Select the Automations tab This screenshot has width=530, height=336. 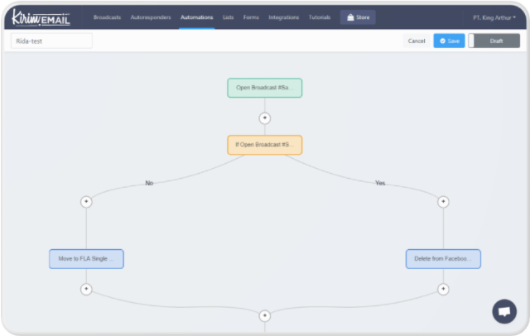click(x=197, y=17)
